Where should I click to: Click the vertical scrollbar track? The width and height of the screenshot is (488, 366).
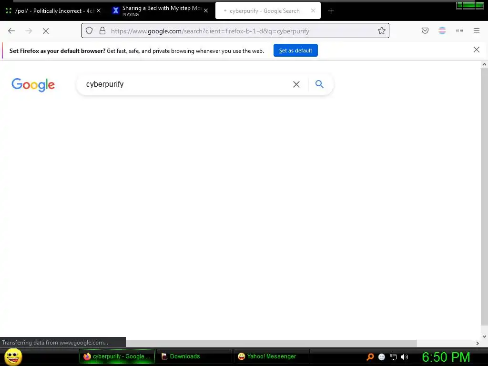tap(484, 199)
